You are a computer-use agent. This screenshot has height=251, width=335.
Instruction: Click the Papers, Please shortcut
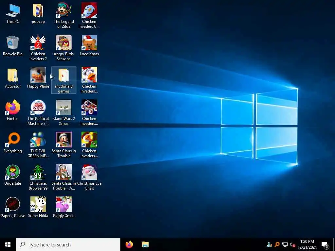[13, 208]
